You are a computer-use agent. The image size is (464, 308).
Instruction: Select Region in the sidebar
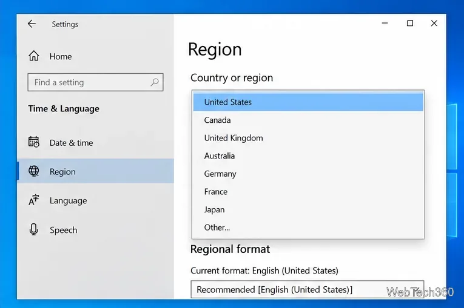point(95,171)
